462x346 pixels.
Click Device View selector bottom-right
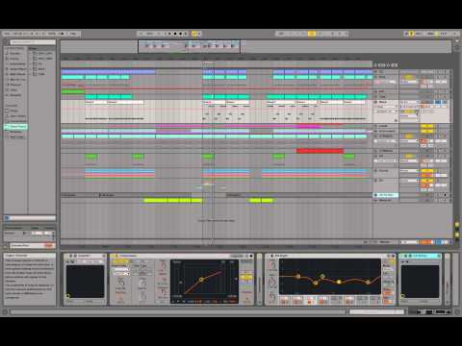pos(440,312)
